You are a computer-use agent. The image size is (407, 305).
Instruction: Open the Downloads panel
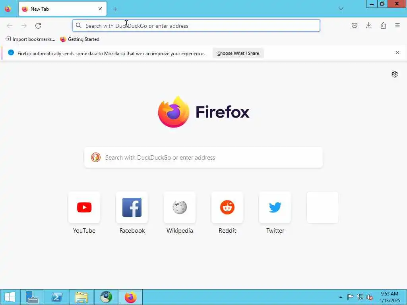[x=368, y=25]
